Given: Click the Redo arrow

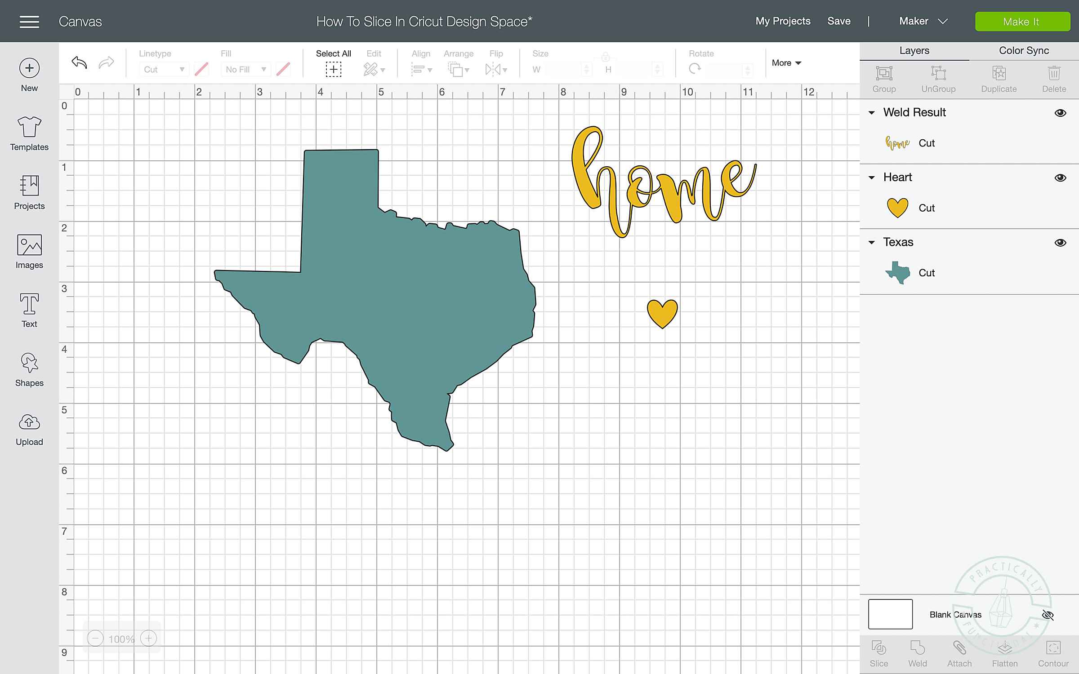Looking at the screenshot, I should [107, 62].
